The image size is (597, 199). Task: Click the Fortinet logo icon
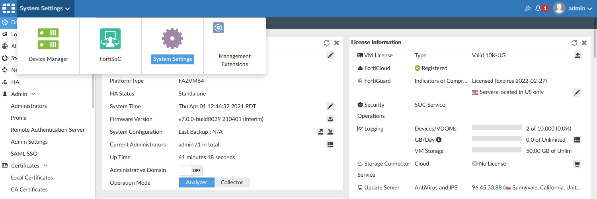[8, 8]
